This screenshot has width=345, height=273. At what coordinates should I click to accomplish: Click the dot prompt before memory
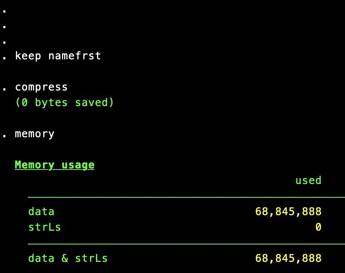pyautogui.click(x=4, y=136)
